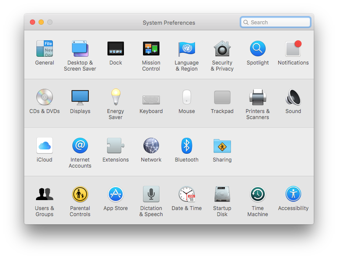Minimize the System Preferences window
The image size is (338, 259).
41,22
